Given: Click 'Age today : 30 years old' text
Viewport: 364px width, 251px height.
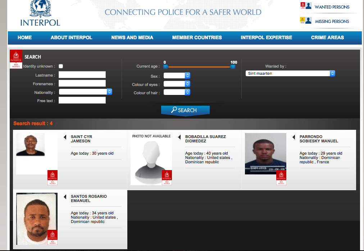Looking at the screenshot, I should coord(92,153).
